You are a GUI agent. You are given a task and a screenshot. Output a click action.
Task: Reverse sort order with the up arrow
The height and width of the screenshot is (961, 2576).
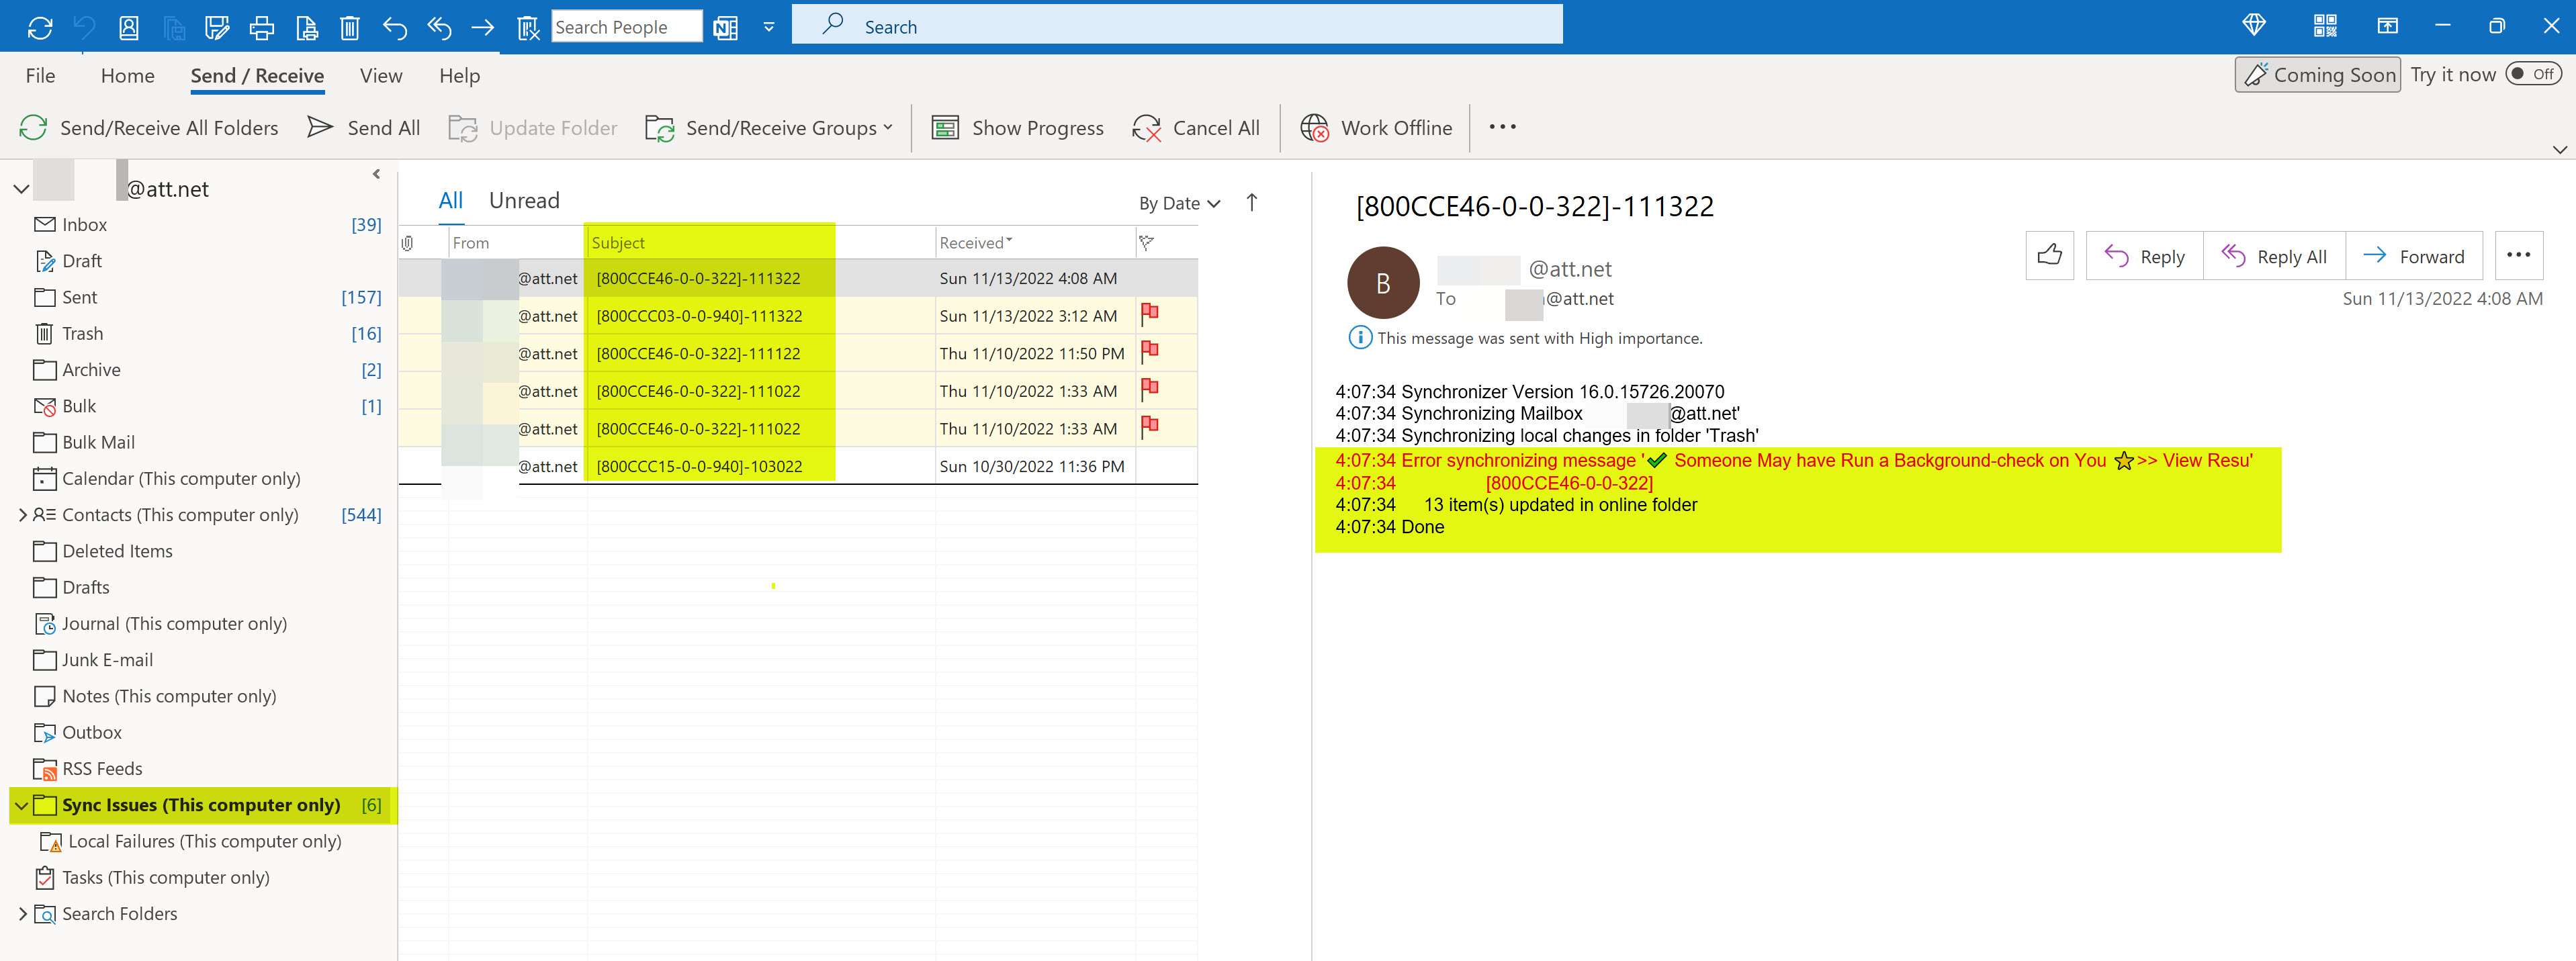1252,202
